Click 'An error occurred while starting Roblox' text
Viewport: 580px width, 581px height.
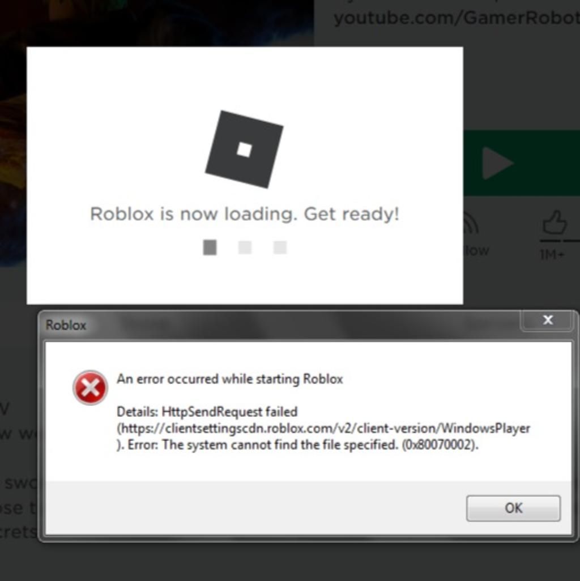coord(230,379)
